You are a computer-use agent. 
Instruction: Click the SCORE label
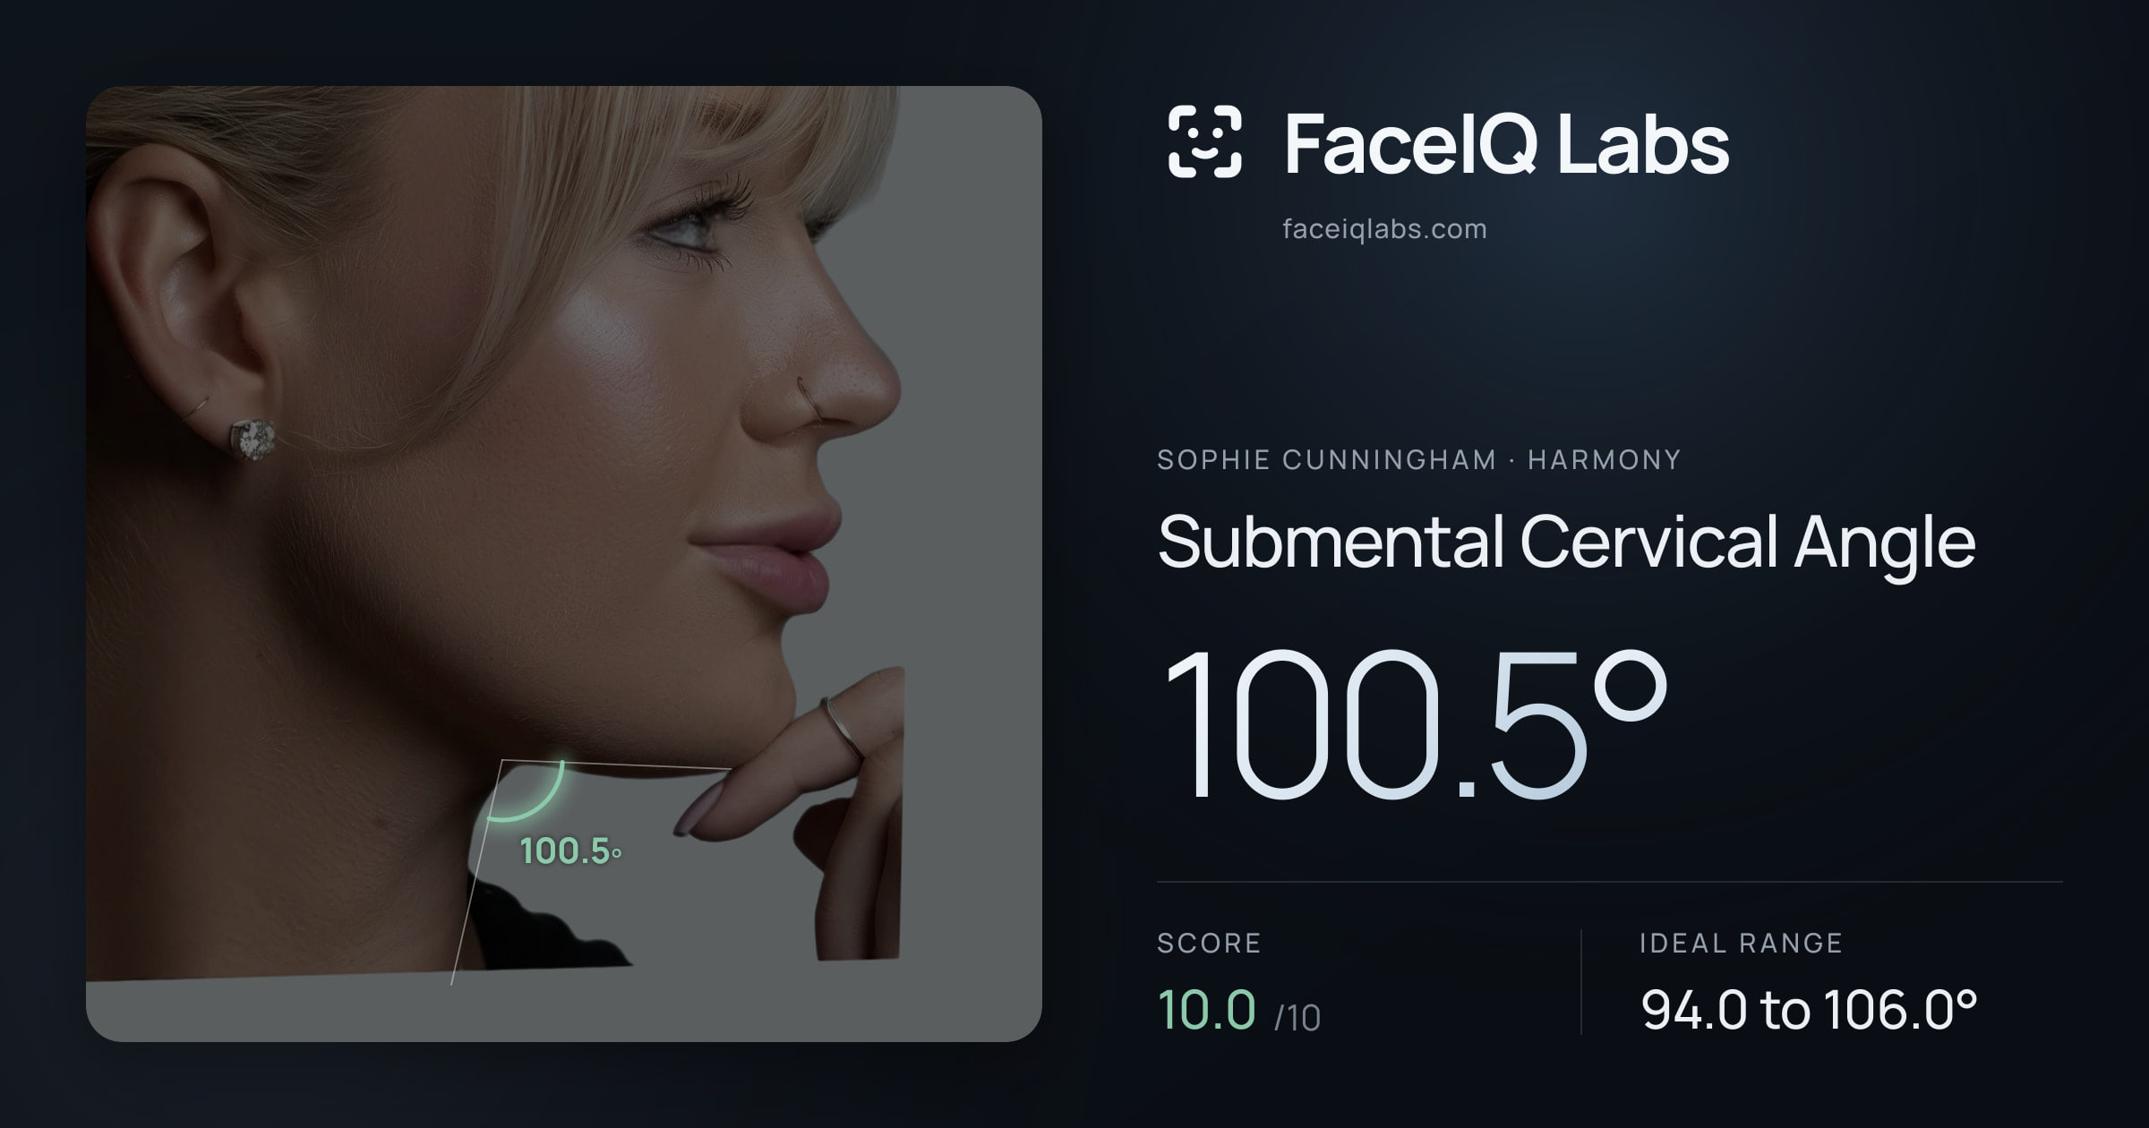click(x=1209, y=943)
